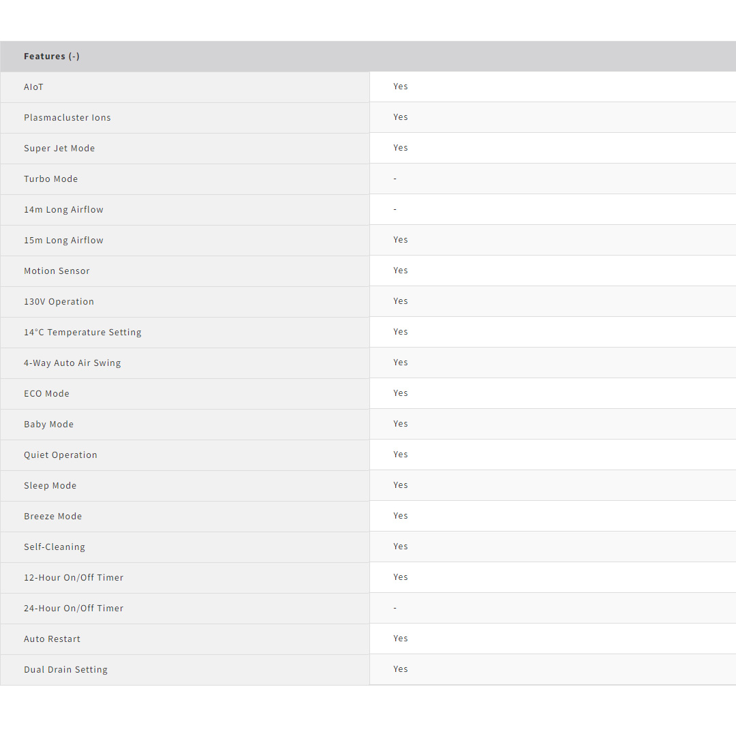
Task: Select the Motion Sensor label
Action: pyautogui.click(x=57, y=271)
